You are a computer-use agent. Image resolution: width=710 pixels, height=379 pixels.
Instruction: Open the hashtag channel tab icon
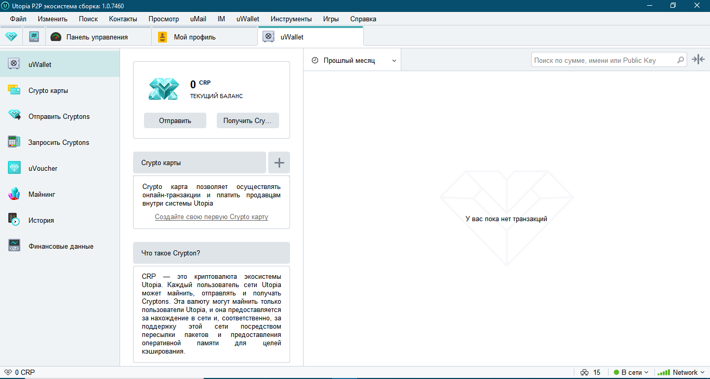(x=34, y=37)
